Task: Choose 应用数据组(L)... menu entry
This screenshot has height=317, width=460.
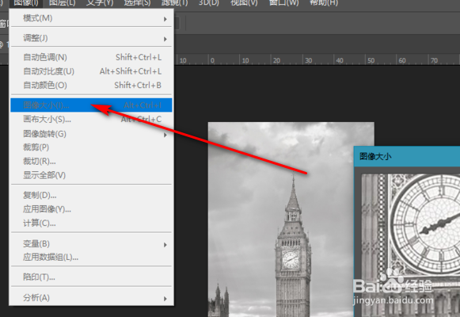Action: pos(91,258)
